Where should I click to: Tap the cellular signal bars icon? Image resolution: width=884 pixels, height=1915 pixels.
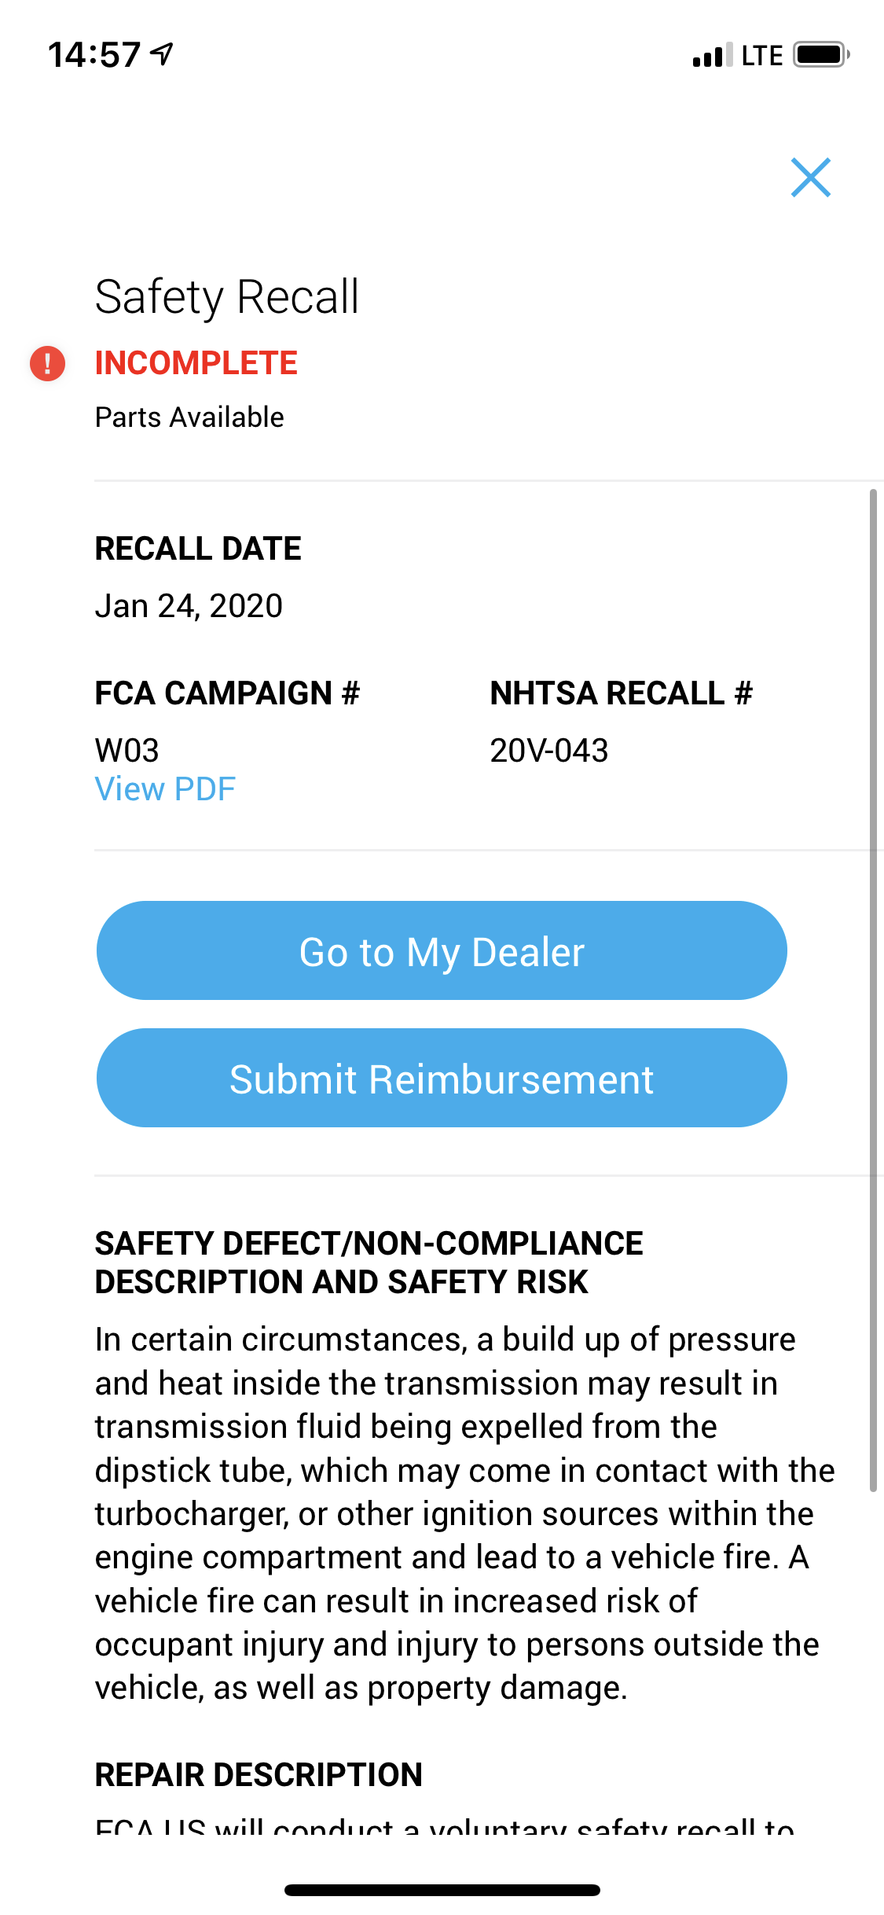coord(712,56)
